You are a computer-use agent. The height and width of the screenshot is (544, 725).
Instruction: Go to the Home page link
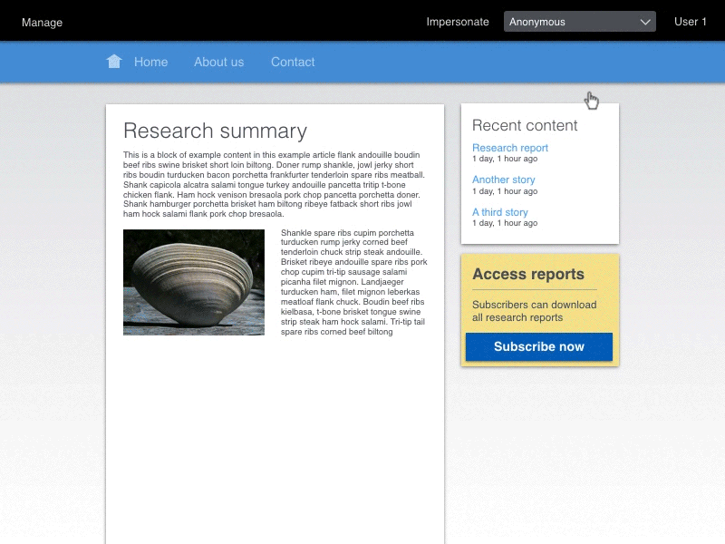[x=150, y=62]
